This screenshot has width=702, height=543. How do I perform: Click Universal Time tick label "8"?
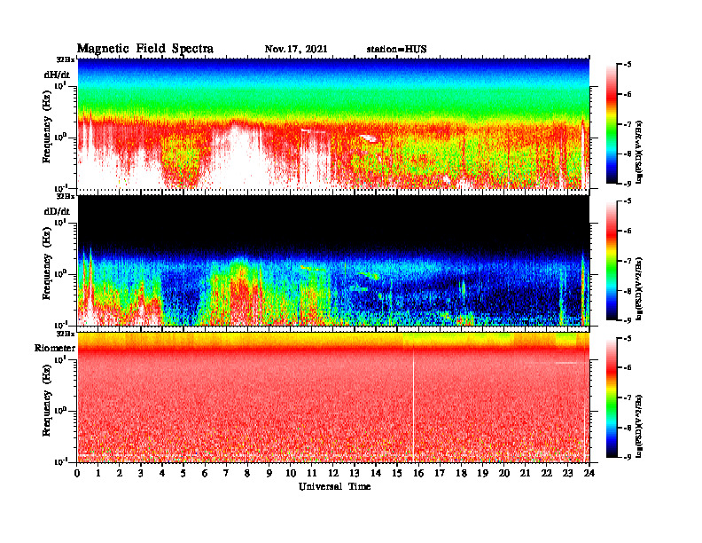tap(247, 474)
